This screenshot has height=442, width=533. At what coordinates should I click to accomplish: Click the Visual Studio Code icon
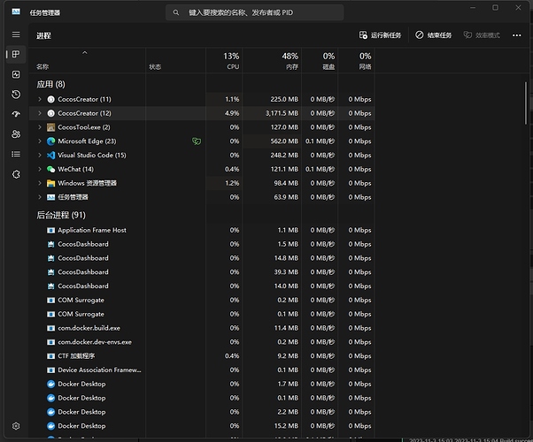(51, 155)
